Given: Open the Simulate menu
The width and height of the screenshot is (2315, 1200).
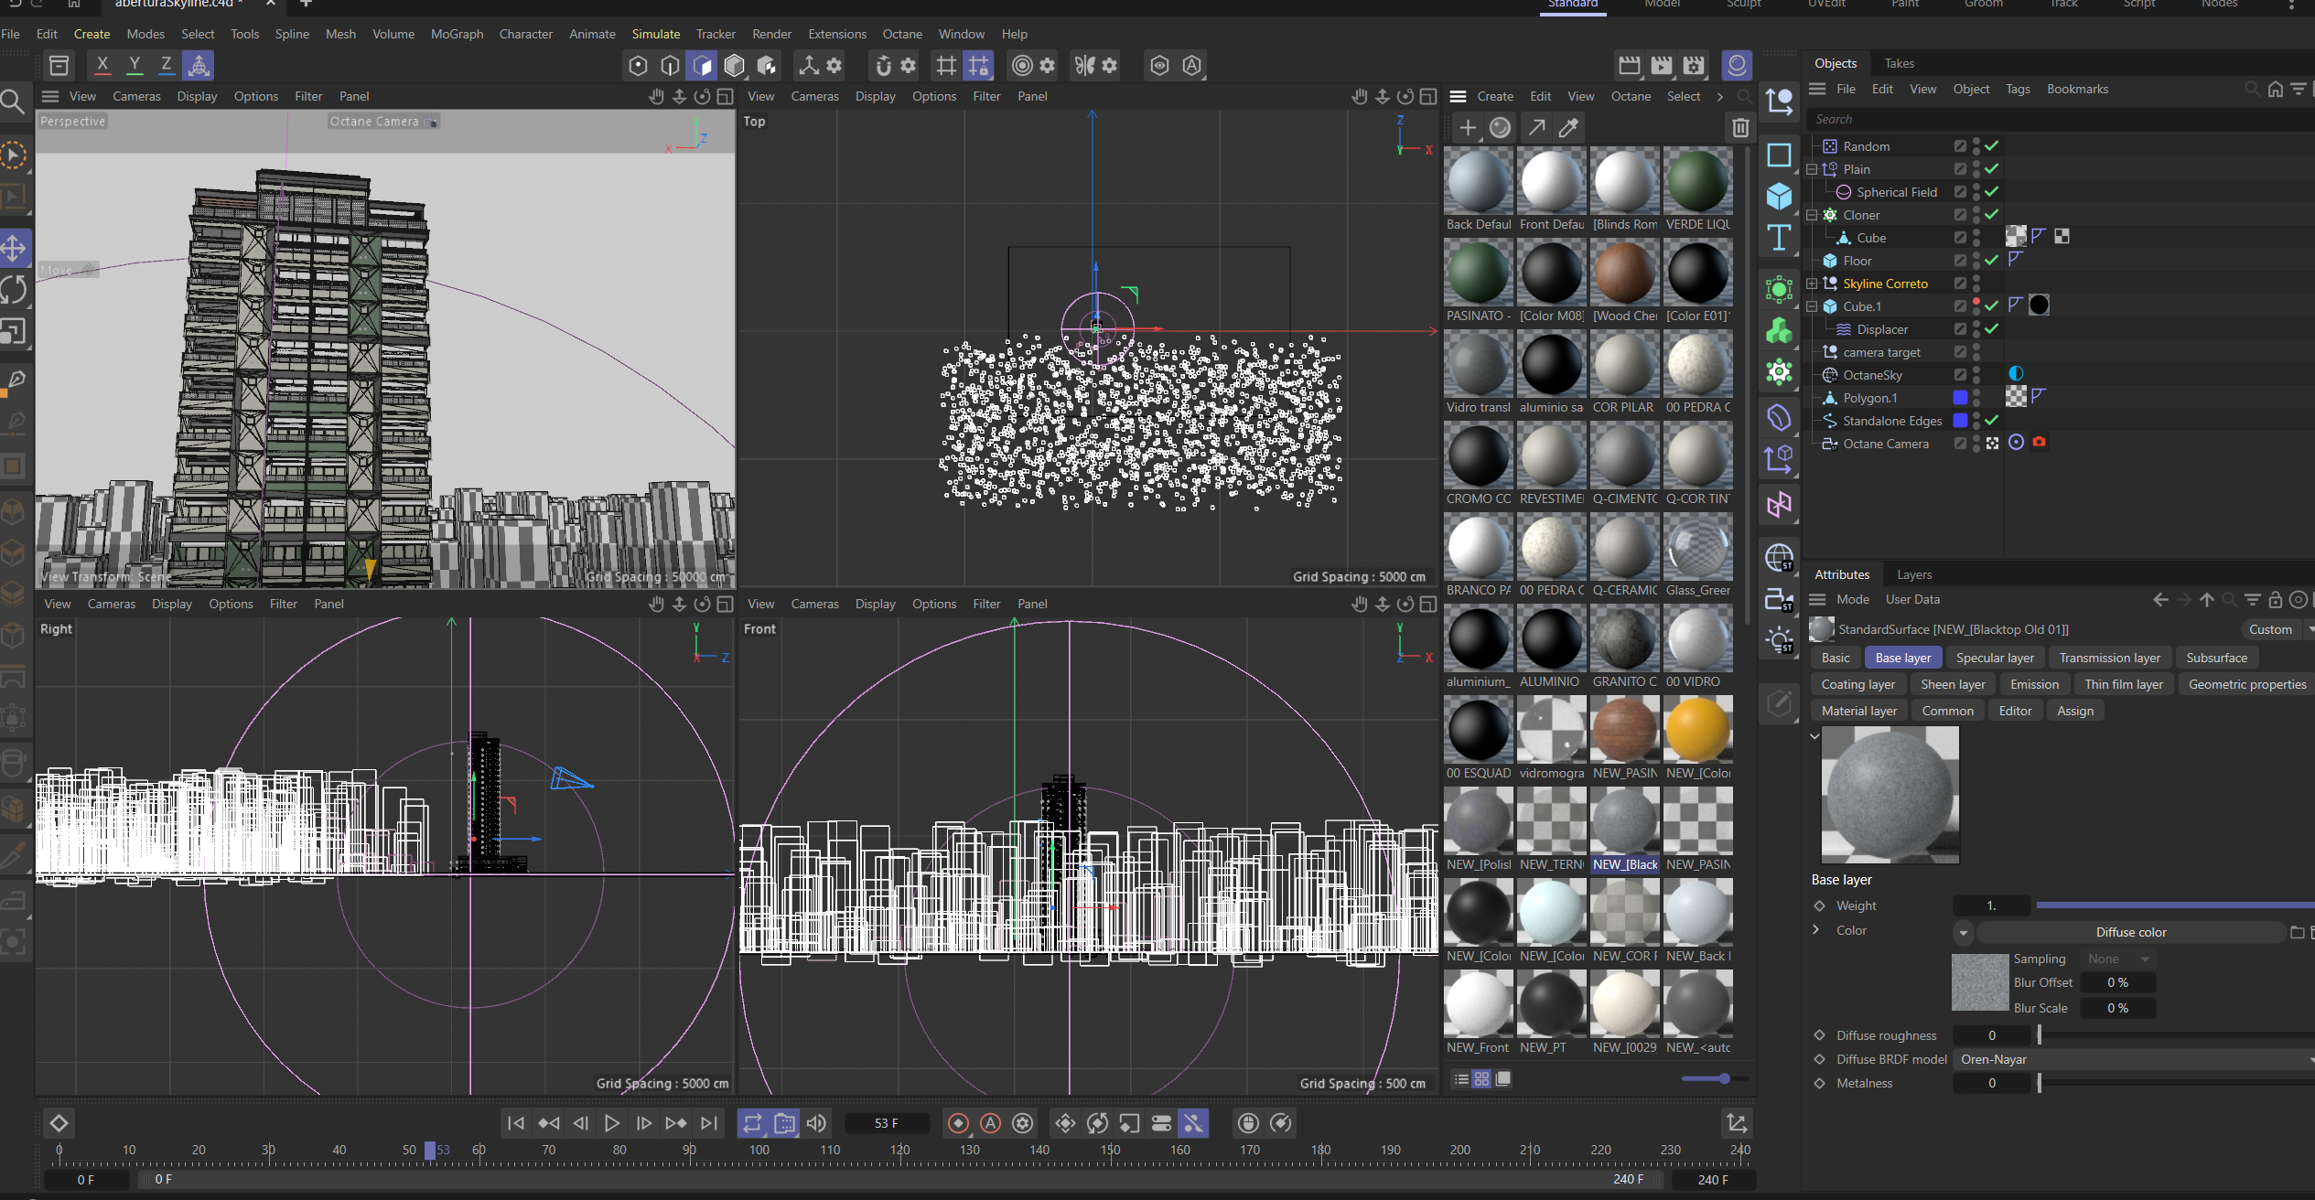Looking at the screenshot, I should (655, 34).
